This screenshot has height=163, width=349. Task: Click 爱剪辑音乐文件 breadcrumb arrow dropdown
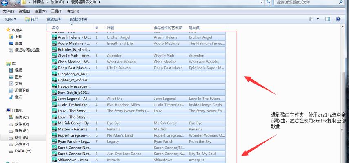click(x=99, y=2)
